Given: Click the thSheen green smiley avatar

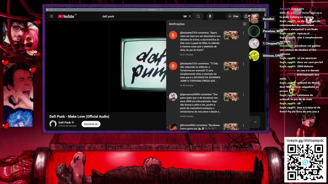Looking at the screenshot, I should pyautogui.click(x=254, y=56).
